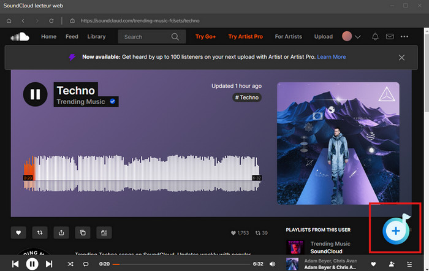
Task: Seek within the track waveform
Action: (142, 172)
